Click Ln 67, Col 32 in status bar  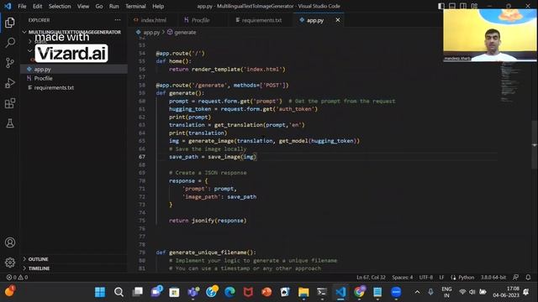(x=371, y=278)
